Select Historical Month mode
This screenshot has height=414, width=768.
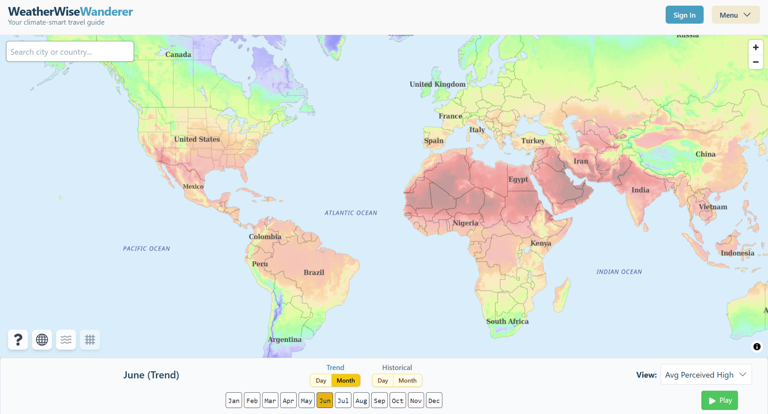click(x=408, y=381)
